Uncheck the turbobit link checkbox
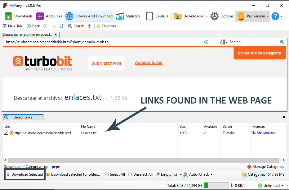This screenshot has height=190, width=289. (6, 133)
